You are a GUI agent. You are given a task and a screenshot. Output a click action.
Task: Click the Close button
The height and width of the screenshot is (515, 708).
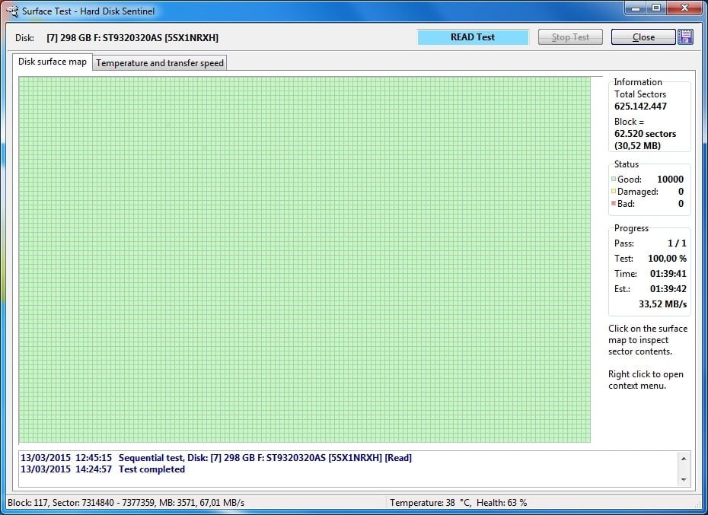pos(643,37)
